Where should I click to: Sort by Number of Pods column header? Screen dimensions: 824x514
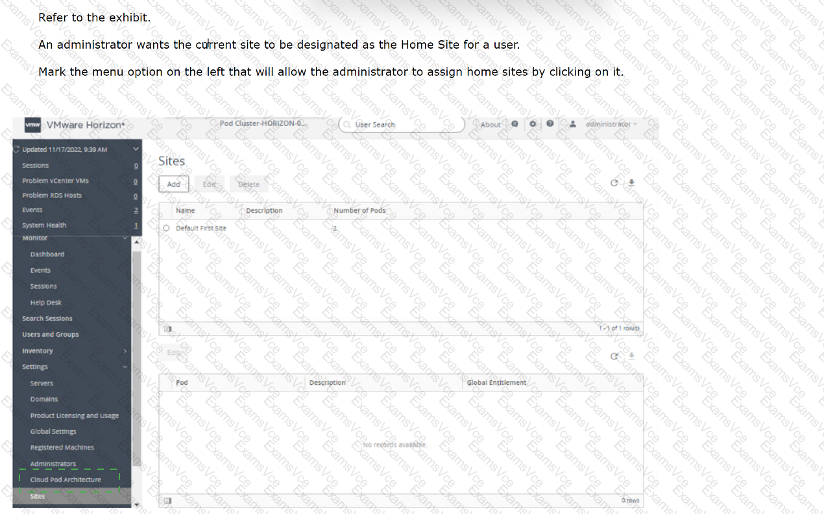point(359,210)
